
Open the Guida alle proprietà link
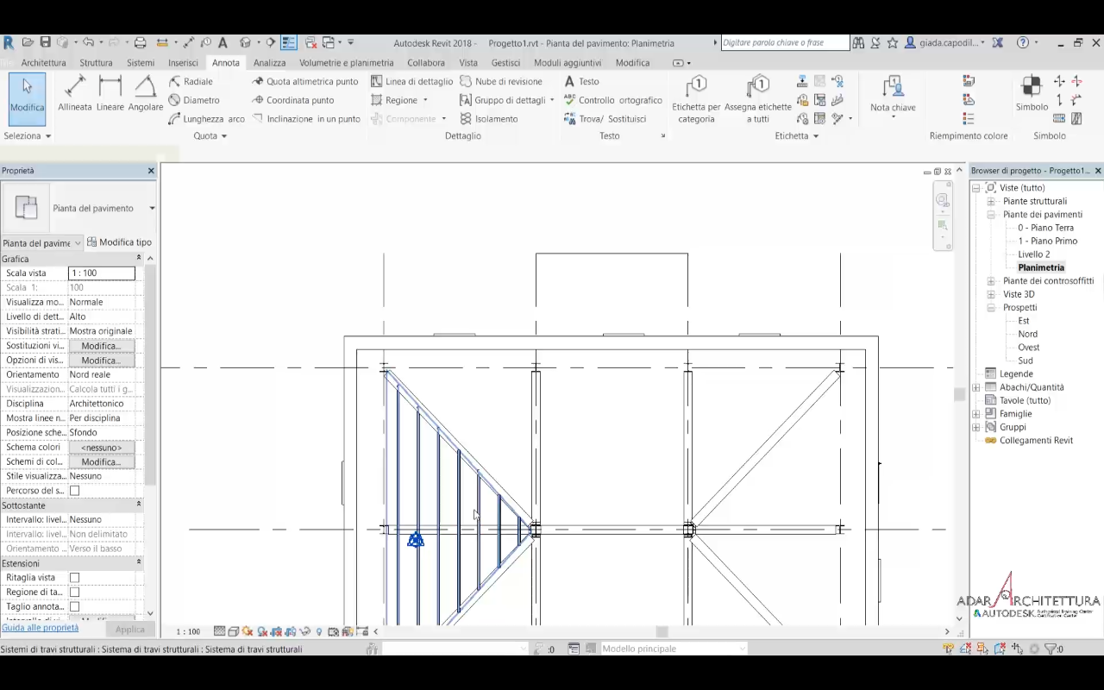point(40,628)
